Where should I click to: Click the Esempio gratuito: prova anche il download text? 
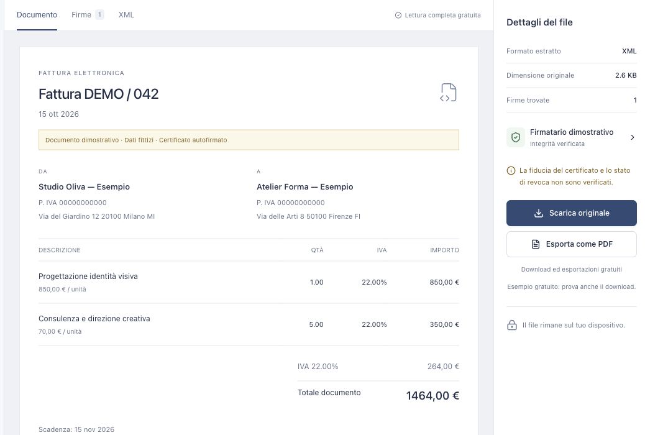(572, 287)
